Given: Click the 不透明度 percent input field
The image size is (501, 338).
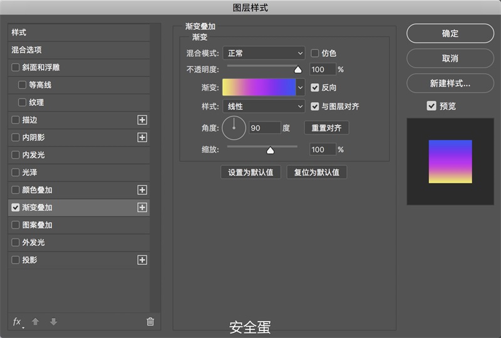Looking at the screenshot, I should (x=323, y=69).
